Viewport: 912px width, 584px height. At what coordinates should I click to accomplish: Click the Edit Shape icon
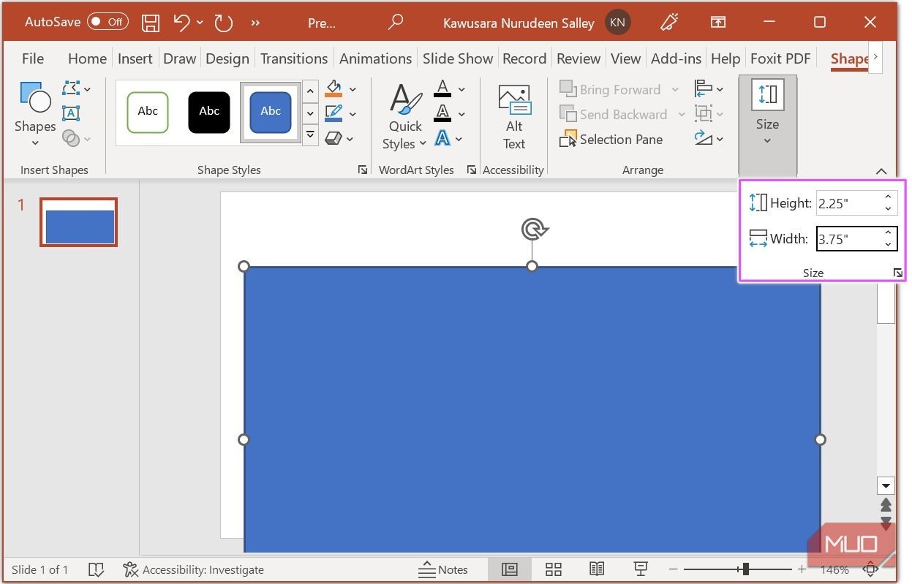click(71, 89)
